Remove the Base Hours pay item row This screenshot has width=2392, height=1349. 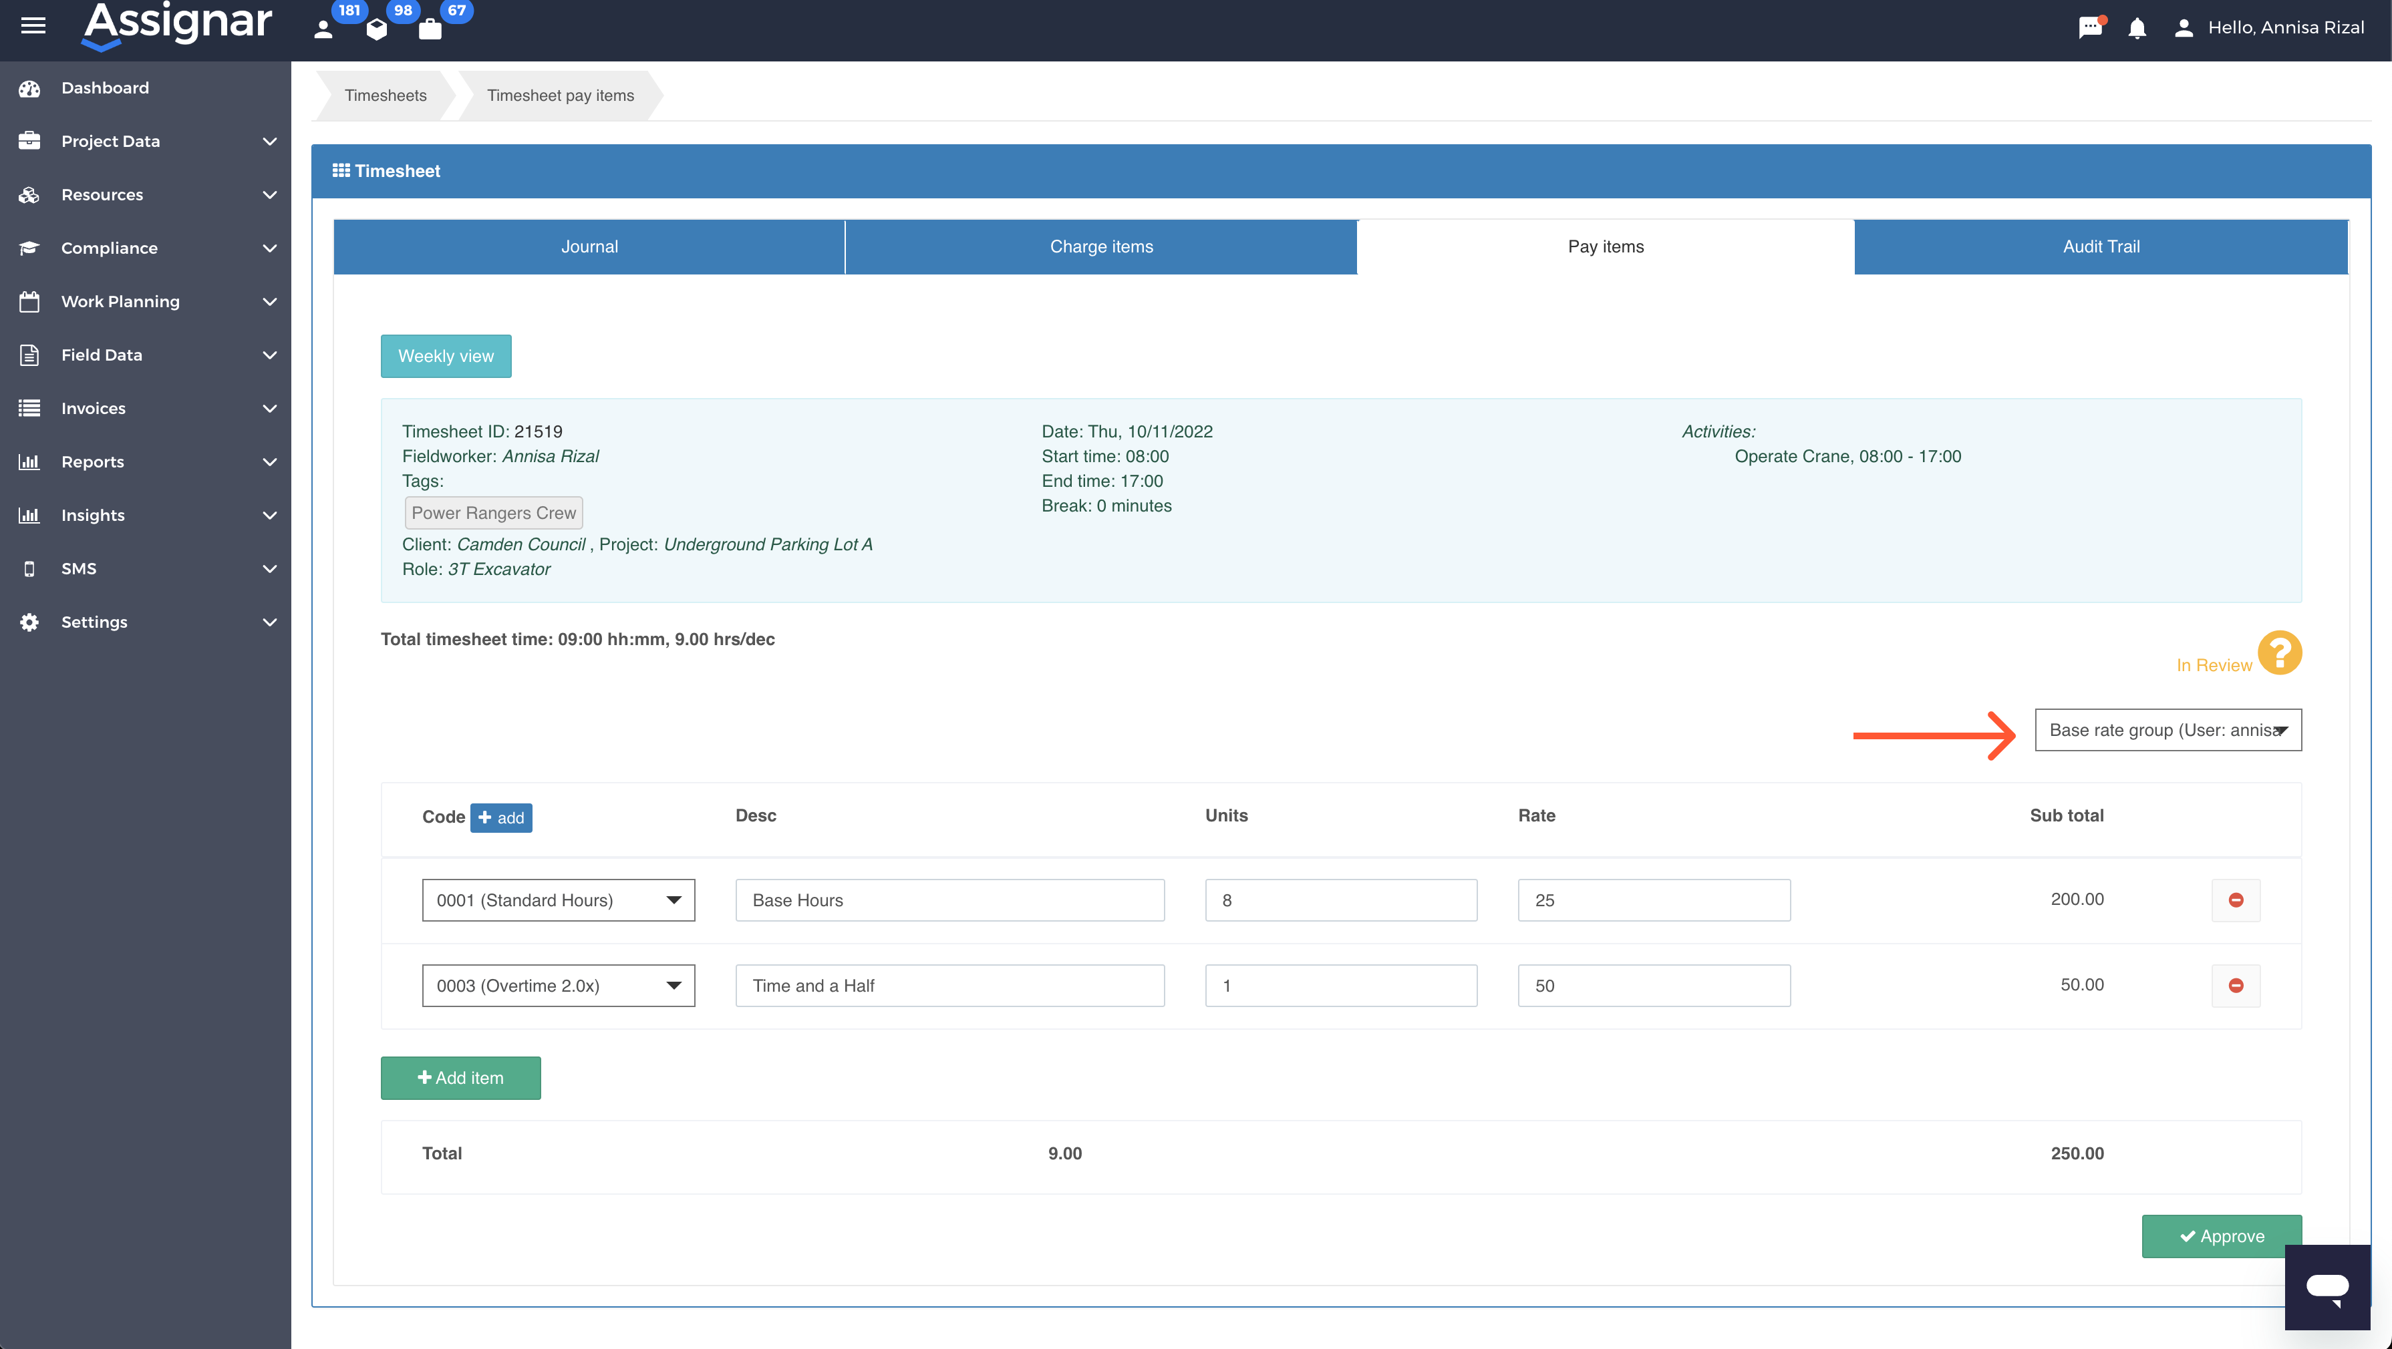(2236, 899)
